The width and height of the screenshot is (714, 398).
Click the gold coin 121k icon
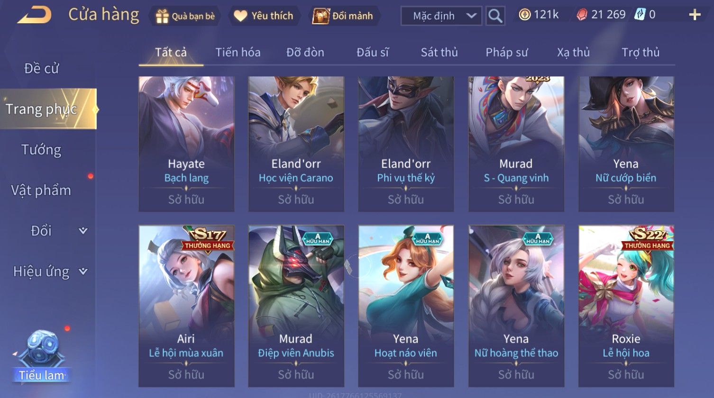click(x=524, y=15)
